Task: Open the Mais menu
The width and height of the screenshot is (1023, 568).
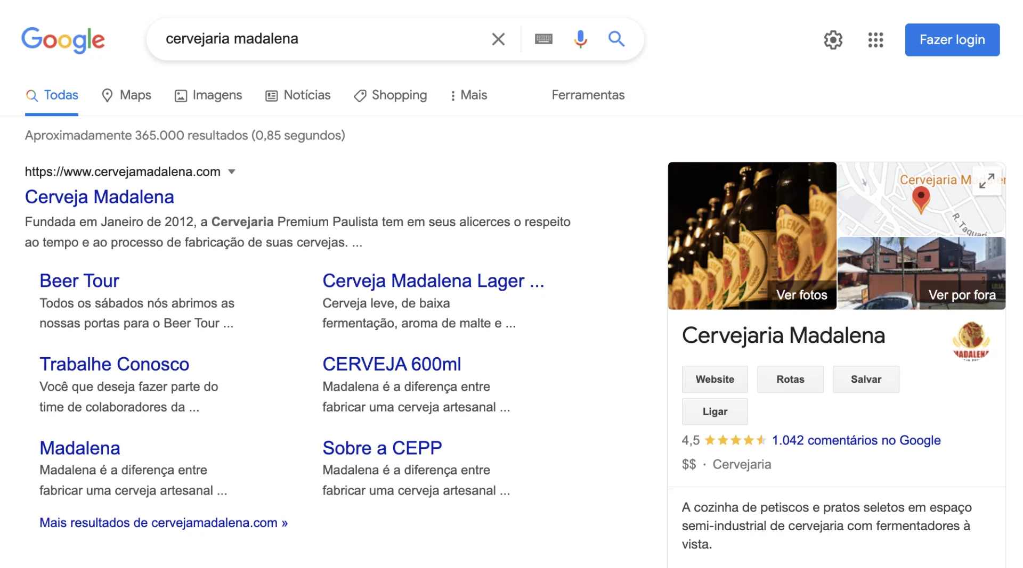Action: [x=469, y=95]
